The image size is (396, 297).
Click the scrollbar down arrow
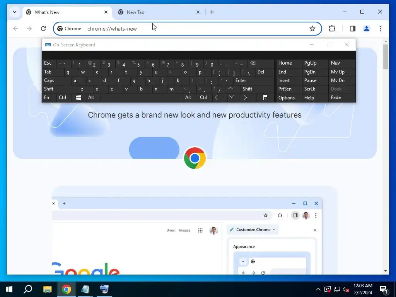386,271
